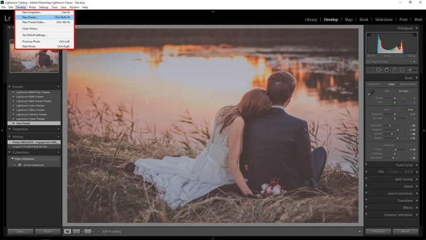Hide the right panel group arrow
Screen dimensions: 426x240
tap(424, 131)
